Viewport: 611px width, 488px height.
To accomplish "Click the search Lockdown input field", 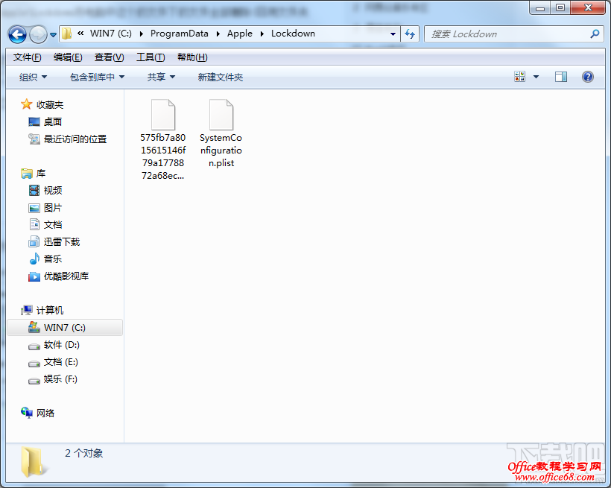I will [x=507, y=34].
